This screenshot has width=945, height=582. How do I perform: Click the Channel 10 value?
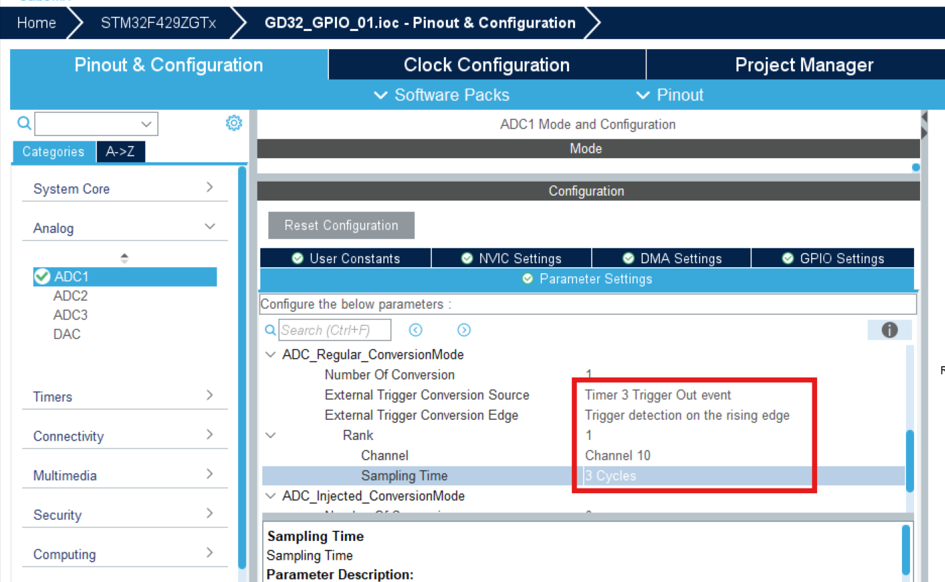click(617, 456)
